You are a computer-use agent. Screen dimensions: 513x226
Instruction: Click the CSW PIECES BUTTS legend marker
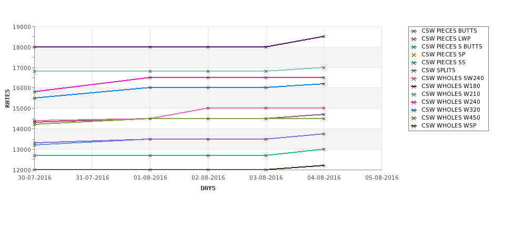point(414,31)
